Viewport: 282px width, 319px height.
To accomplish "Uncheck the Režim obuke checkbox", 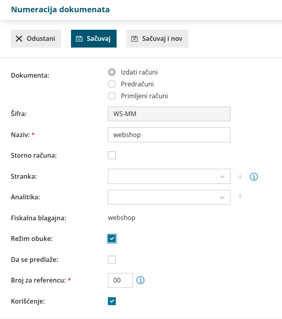I will (x=112, y=239).
